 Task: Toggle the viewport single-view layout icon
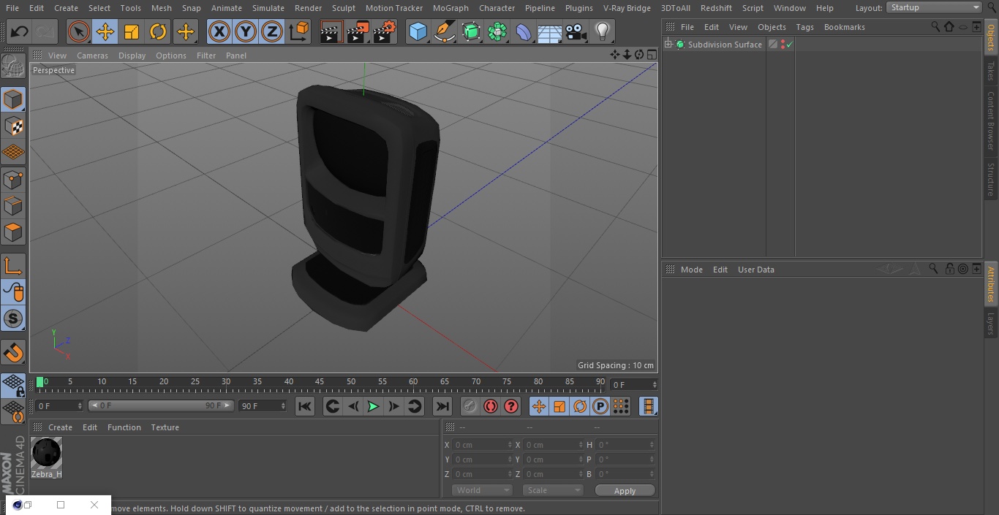[651, 55]
